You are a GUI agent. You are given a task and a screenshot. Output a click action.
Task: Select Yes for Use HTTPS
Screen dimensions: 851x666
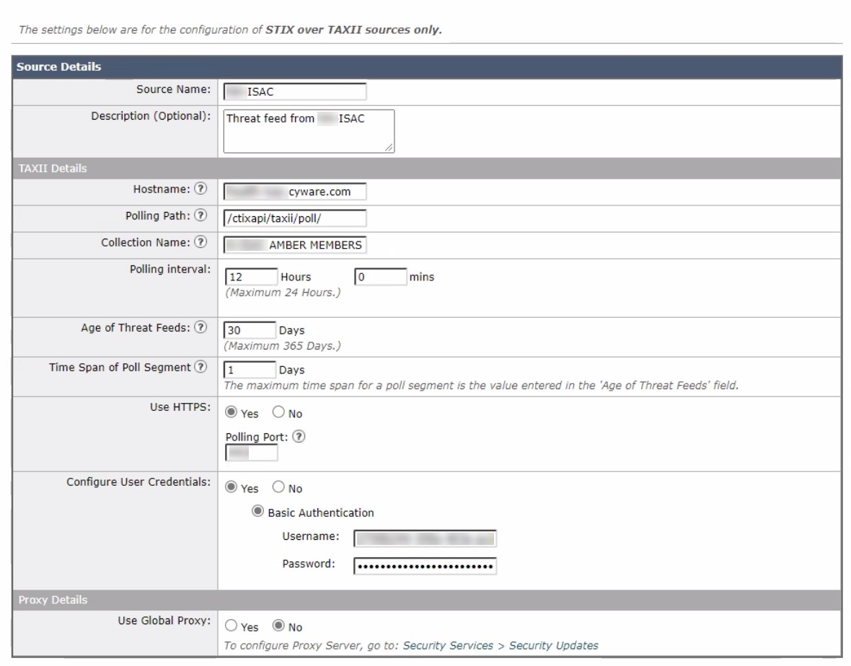[230, 412]
